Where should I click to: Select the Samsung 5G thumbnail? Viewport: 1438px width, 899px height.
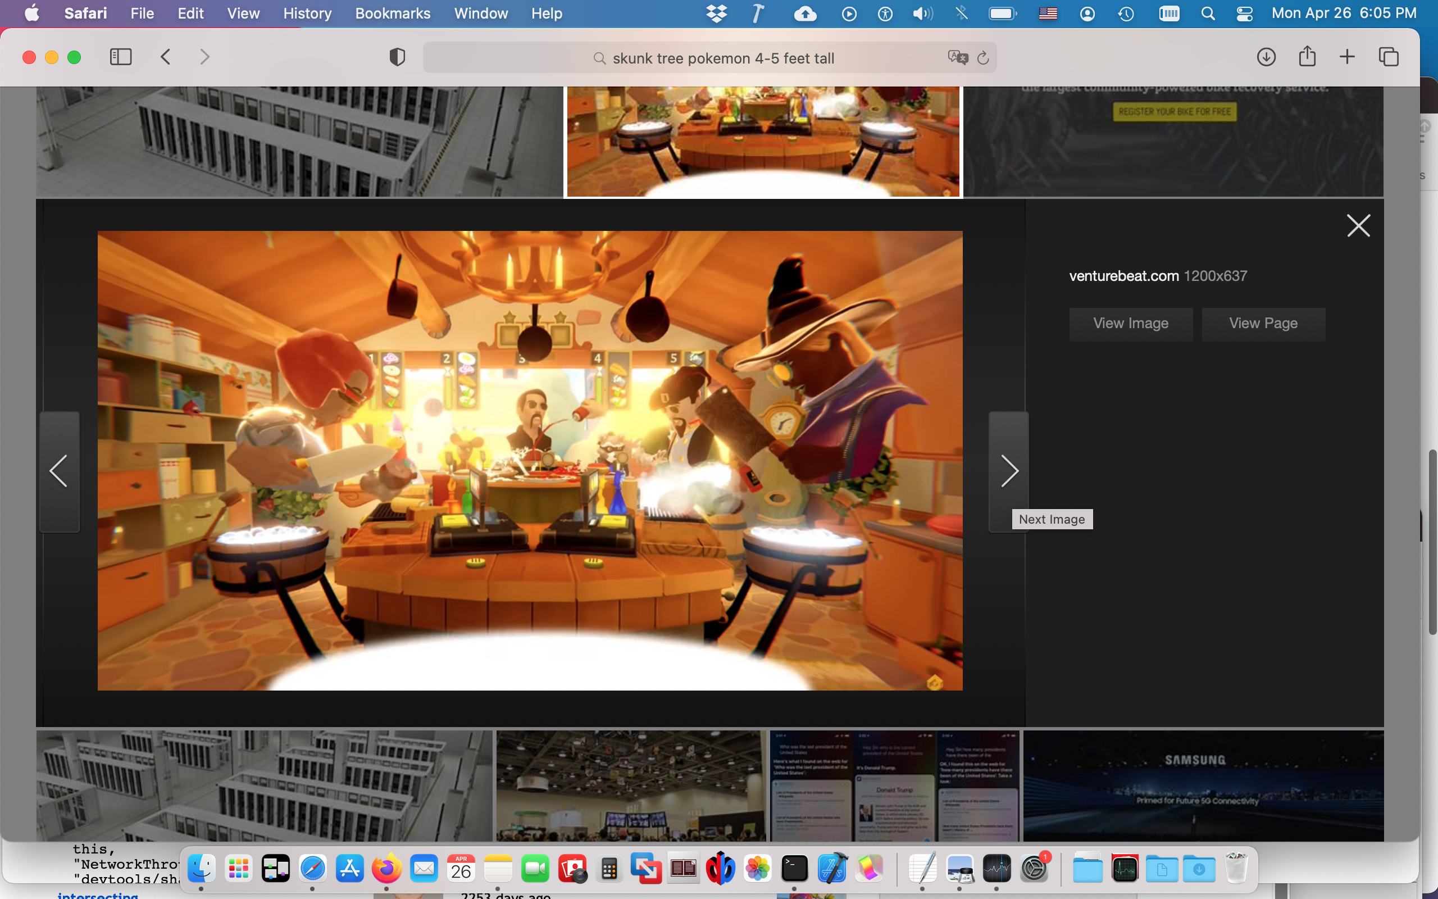point(1203,786)
